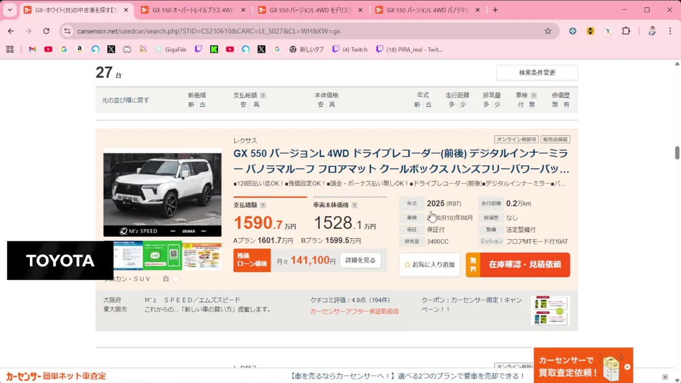
Task: Sort 支払総額 by 高 (highest)
Action: (x=256, y=105)
